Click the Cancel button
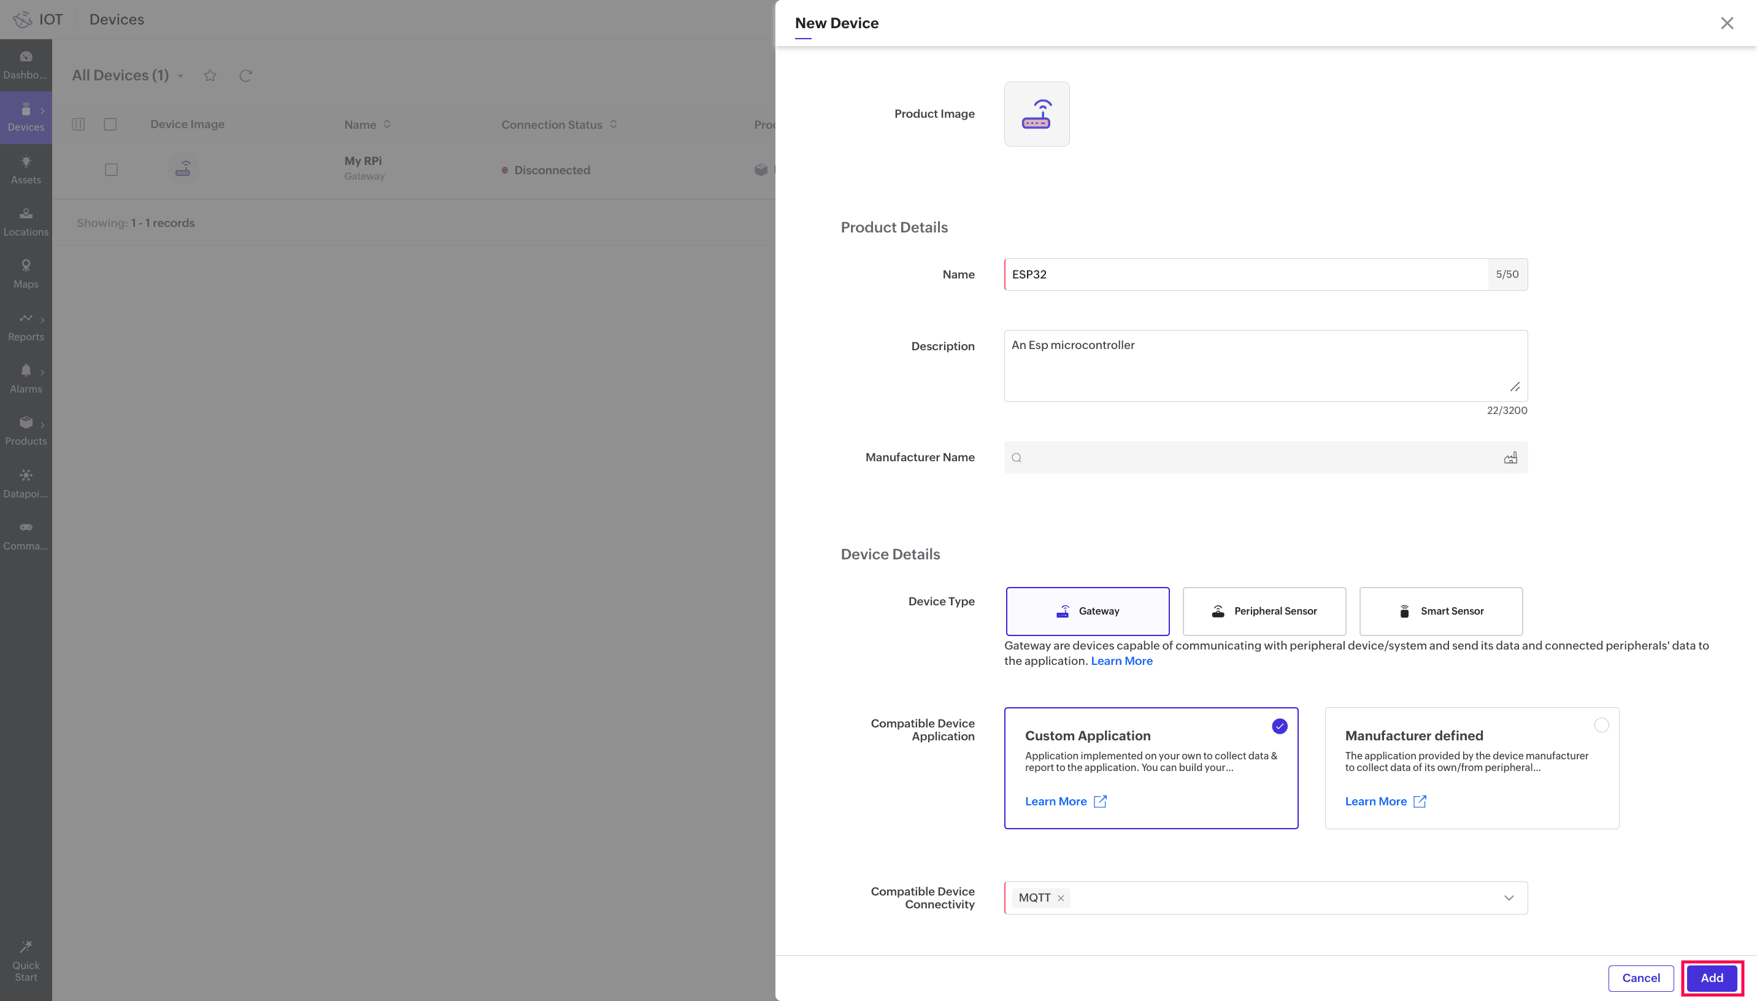1757x1001 pixels. 1640,978
